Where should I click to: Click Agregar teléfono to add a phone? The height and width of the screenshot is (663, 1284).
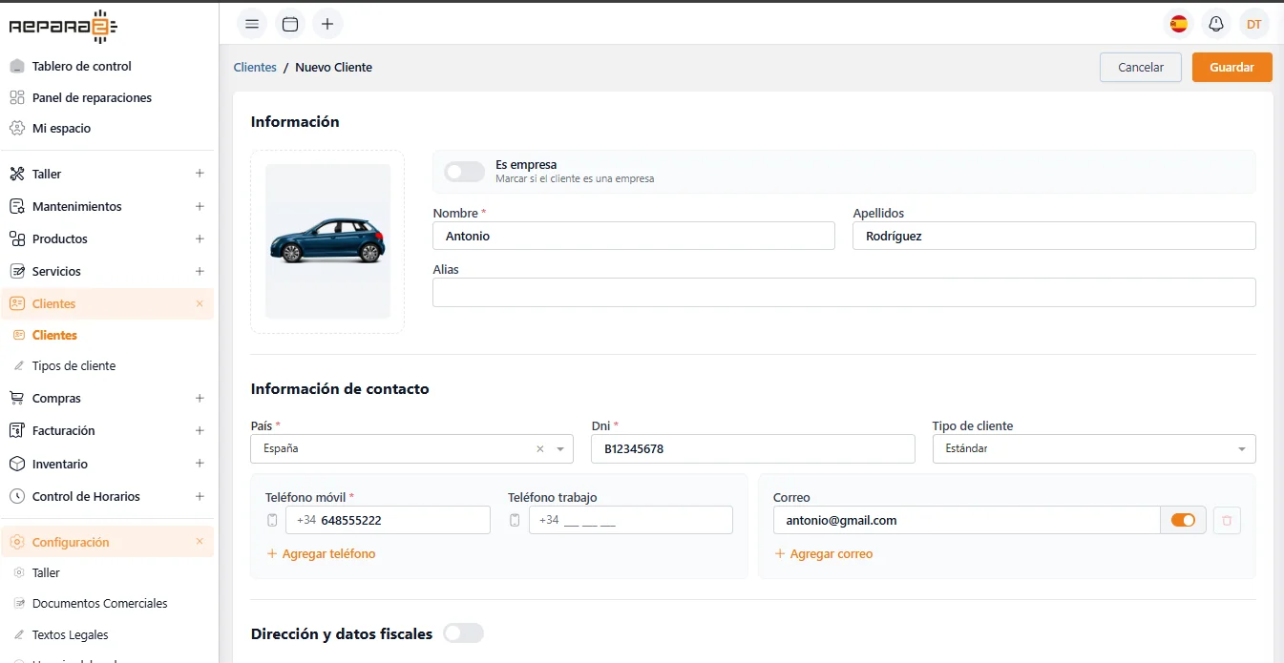[321, 553]
